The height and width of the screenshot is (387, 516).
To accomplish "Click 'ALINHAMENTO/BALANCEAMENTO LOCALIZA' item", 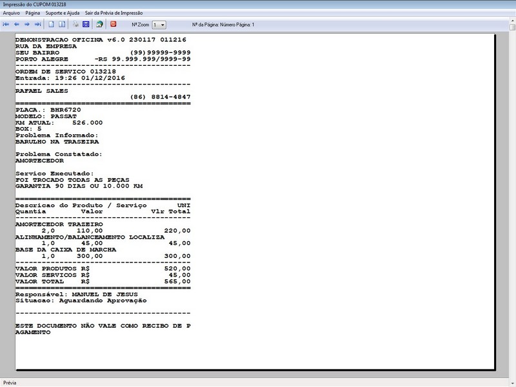I will point(90,237).
